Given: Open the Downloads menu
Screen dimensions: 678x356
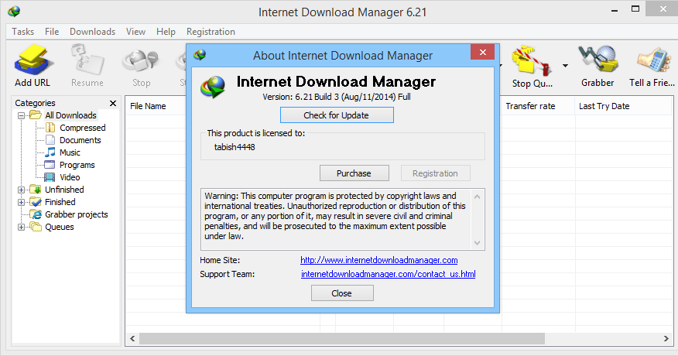Looking at the screenshot, I should 93,32.
